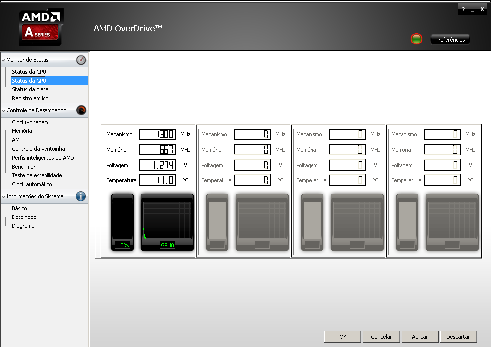Viewport: 491px width, 347px height.
Task: Click the AMD OverDrive title text
Action: click(x=128, y=28)
